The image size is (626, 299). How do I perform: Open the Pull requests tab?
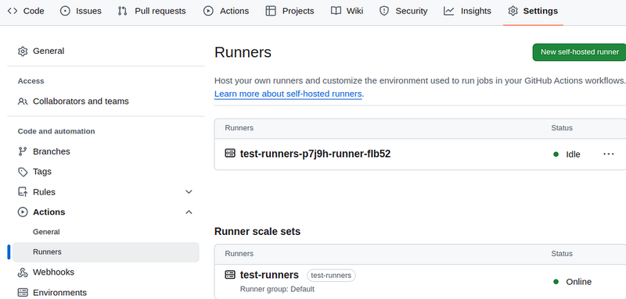152,11
